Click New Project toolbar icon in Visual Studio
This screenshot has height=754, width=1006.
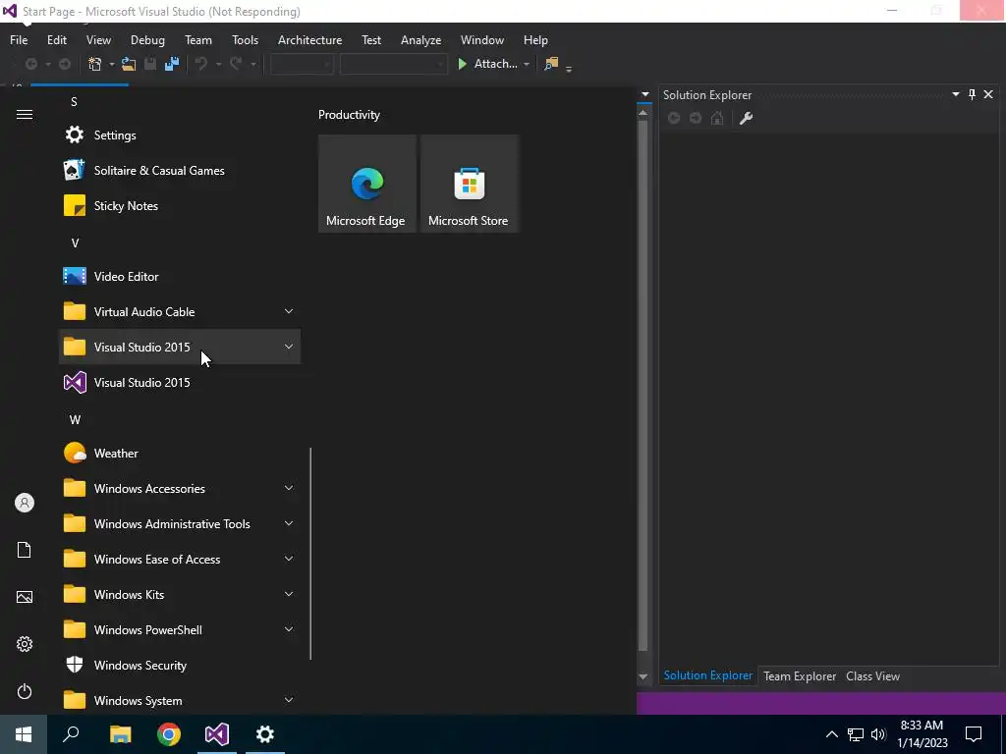pyautogui.click(x=95, y=64)
